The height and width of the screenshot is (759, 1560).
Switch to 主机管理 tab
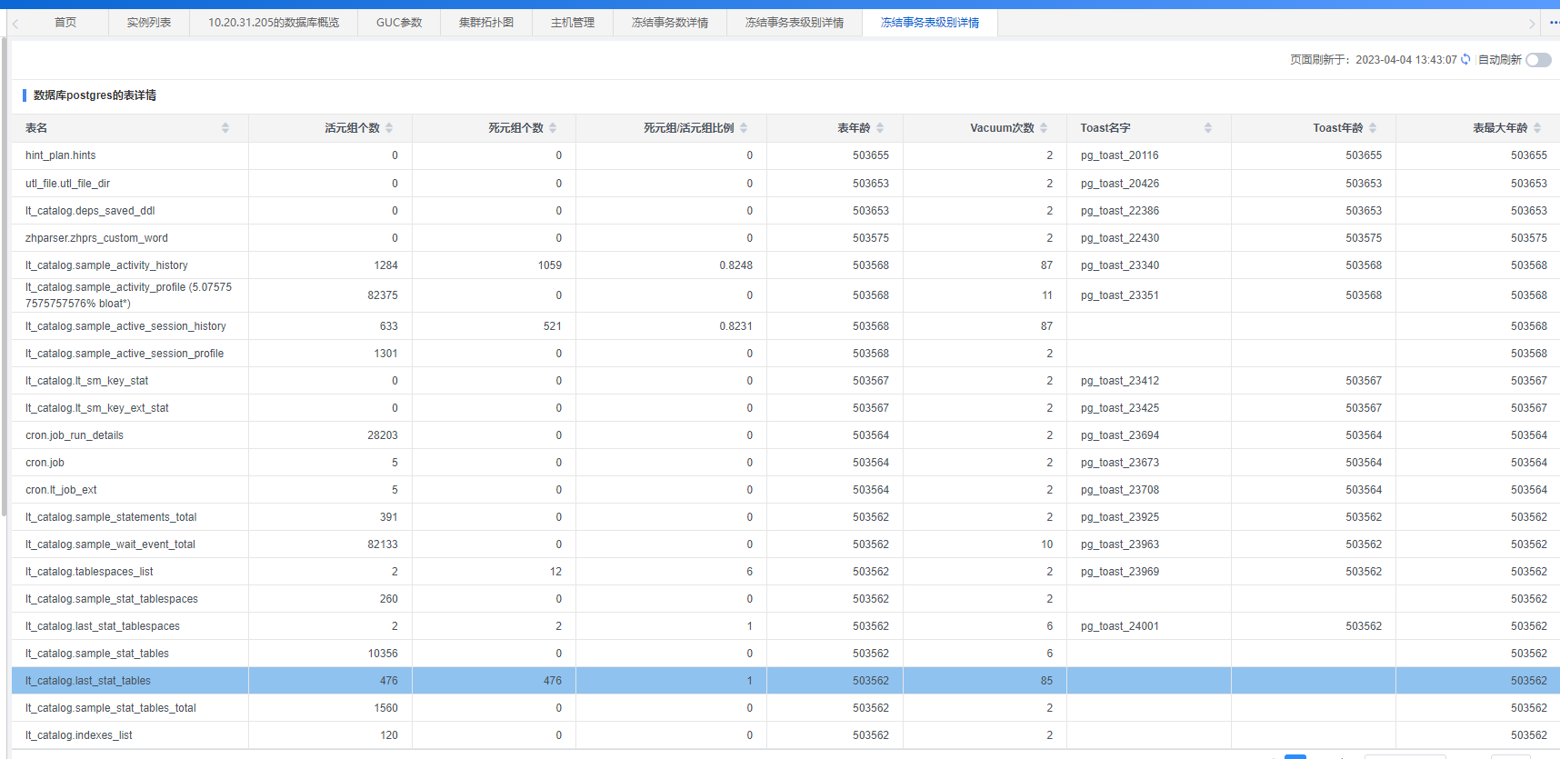[573, 23]
